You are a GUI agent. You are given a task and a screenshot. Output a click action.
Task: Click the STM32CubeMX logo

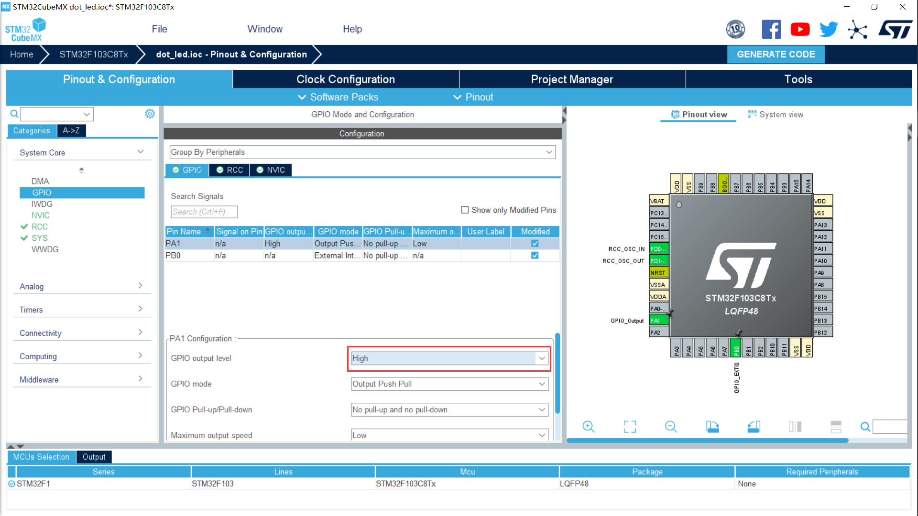pos(25,30)
